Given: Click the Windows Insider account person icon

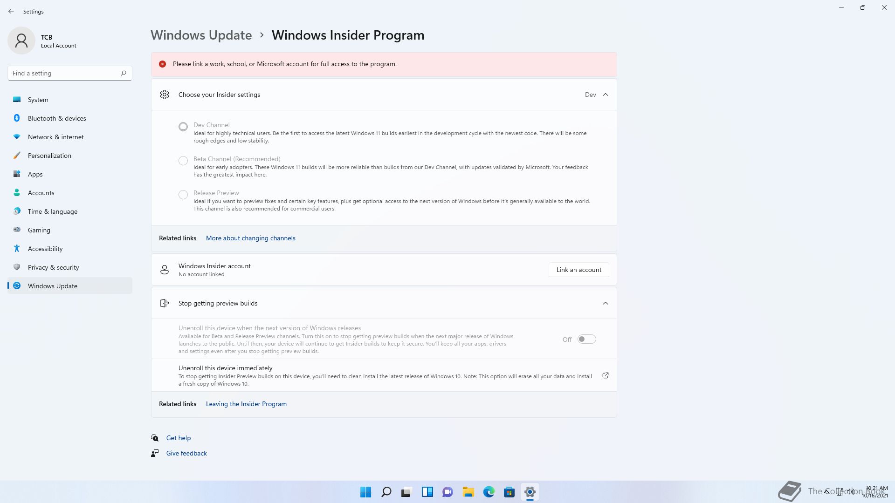Looking at the screenshot, I should [165, 270].
